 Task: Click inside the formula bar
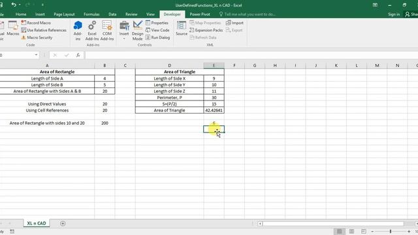coord(251,55)
